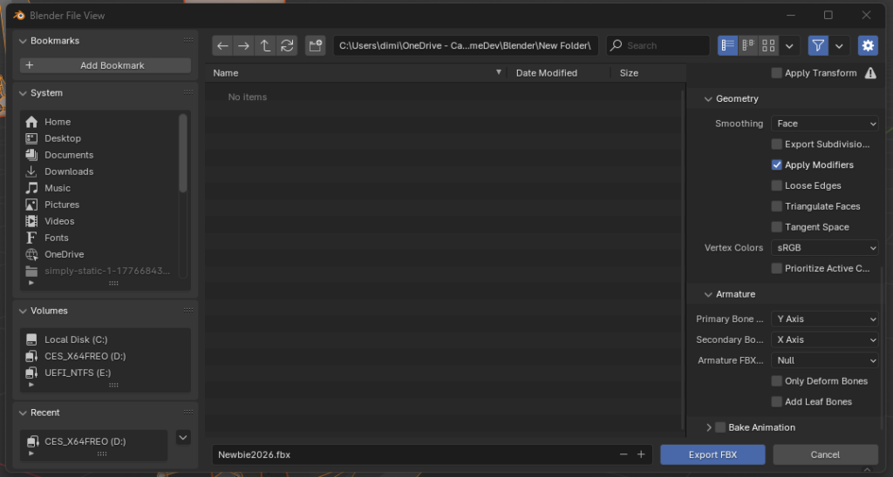Select Local Disk (C:) volume
The width and height of the screenshot is (893, 477).
click(76, 339)
